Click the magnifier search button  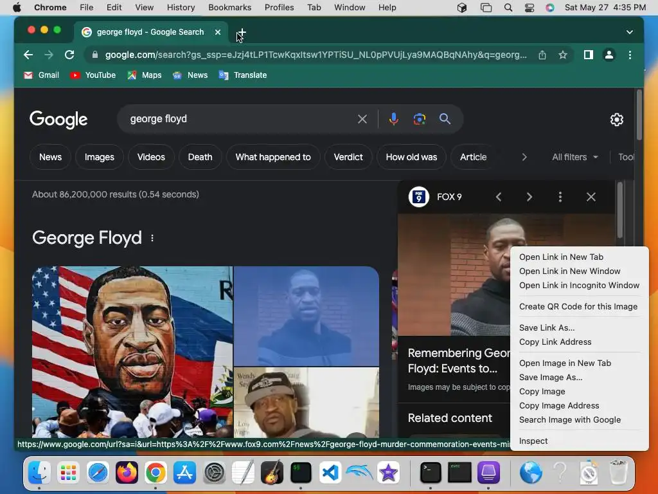tap(445, 119)
